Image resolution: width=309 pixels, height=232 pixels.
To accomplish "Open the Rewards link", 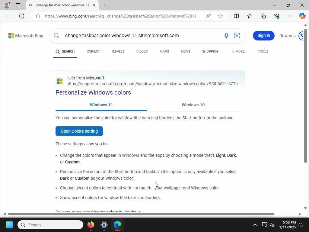I will (287, 36).
